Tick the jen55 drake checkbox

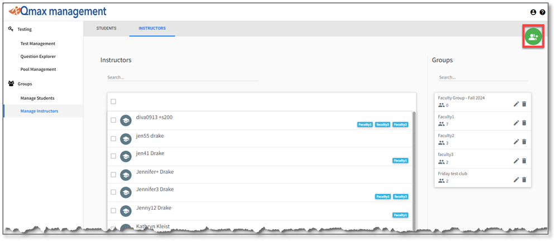[x=113, y=138]
